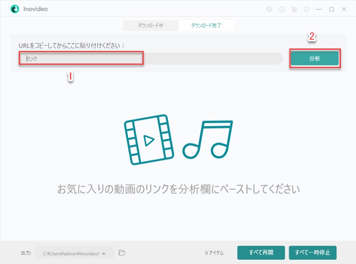Open the feedback chat bubble icon
Screen dimensions: 356x264
click(x=307, y=9)
